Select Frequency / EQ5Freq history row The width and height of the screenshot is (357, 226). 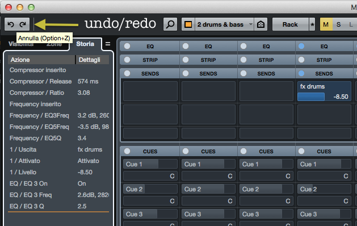pos(58,127)
